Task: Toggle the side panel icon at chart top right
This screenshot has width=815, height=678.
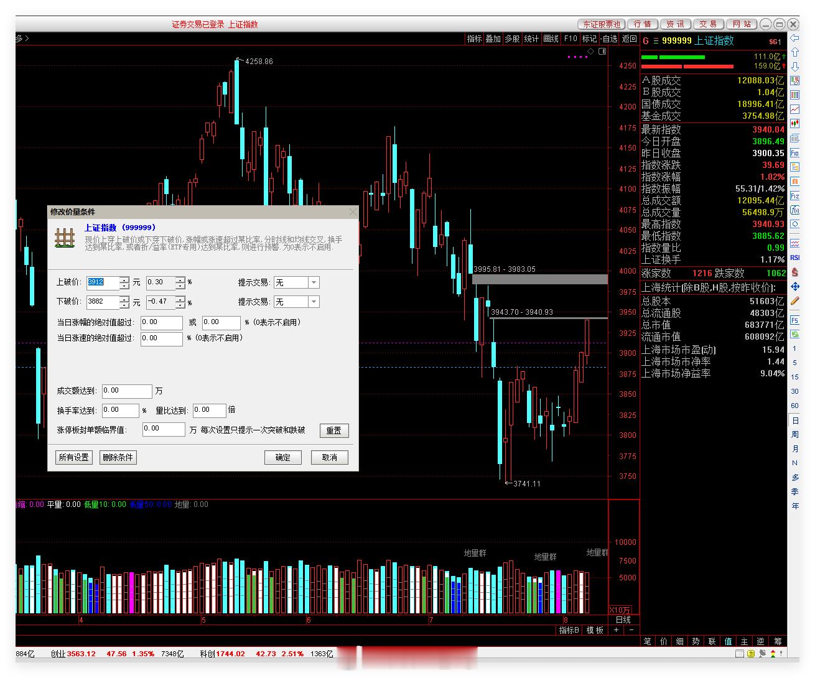Action: 602,52
